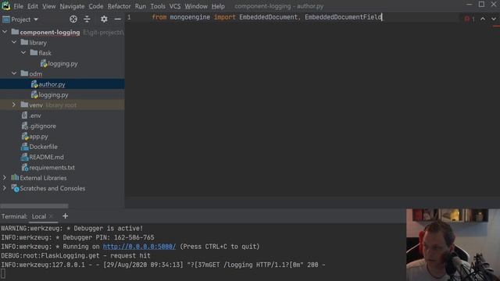Select the .env file
The height and width of the screenshot is (281, 500).
pyautogui.click(x=35, y=116)
